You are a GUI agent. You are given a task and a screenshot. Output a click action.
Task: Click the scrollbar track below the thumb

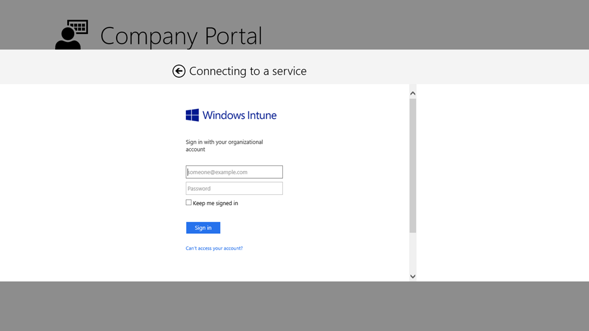(x=412, y=252)
